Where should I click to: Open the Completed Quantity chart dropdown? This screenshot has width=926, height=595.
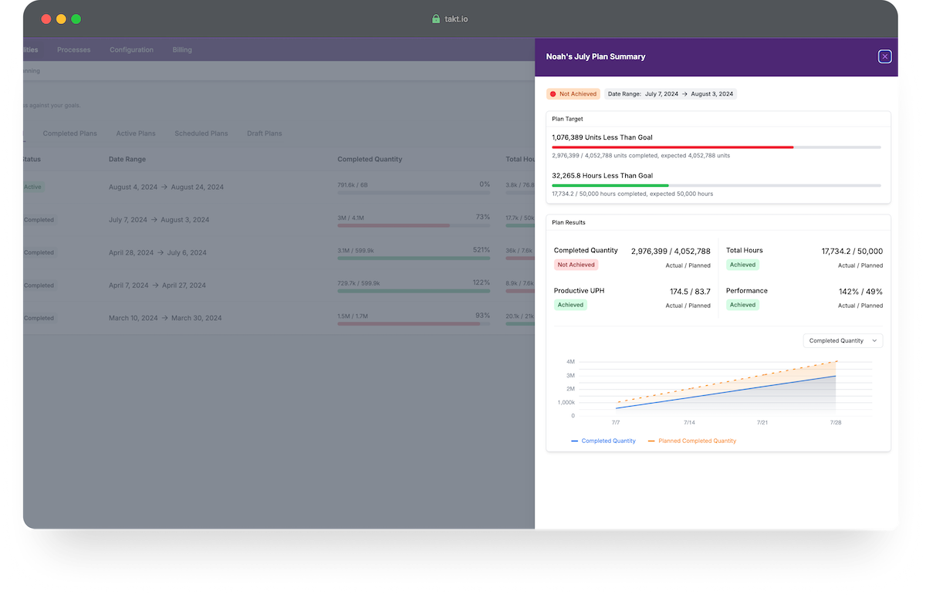click(843, 340)
